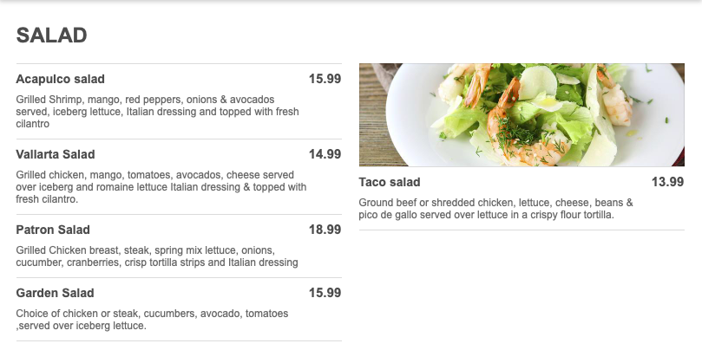Click the 18.99 Patron Salad price
702x350 pixels.
(325, 230)
